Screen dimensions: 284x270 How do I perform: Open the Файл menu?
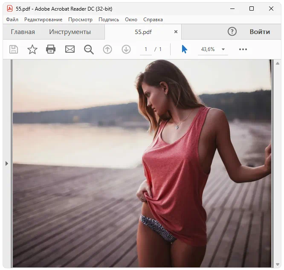pyautogui.click(x=12, y=20)
